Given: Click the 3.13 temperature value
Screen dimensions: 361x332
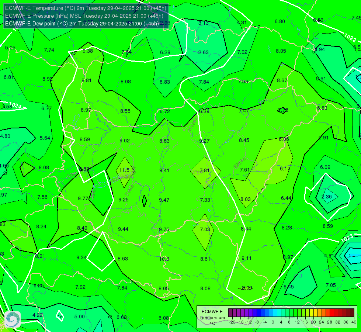Looking at the screenshot, I should click(204, 23).
